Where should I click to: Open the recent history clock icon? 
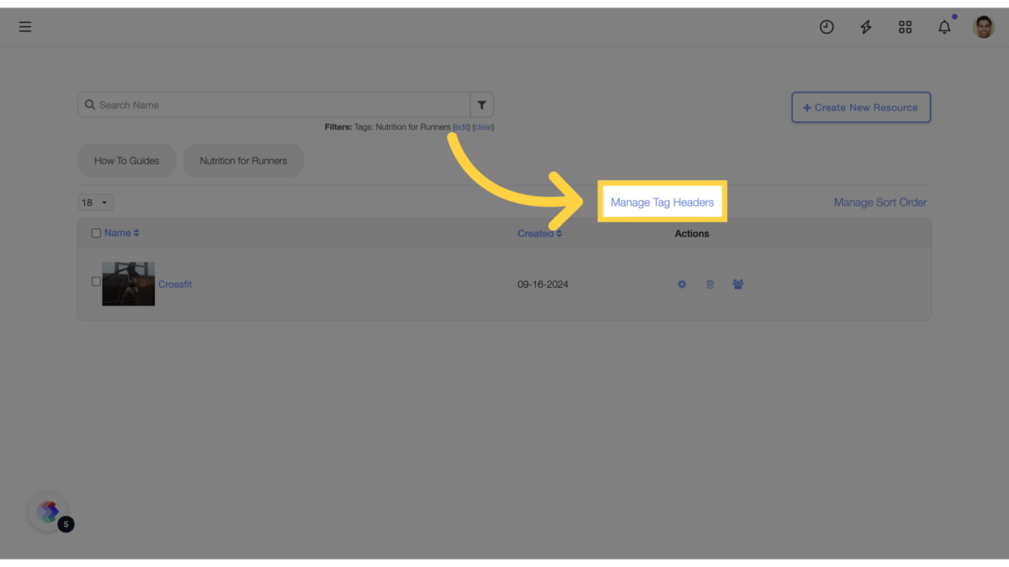tap(827, 27)
